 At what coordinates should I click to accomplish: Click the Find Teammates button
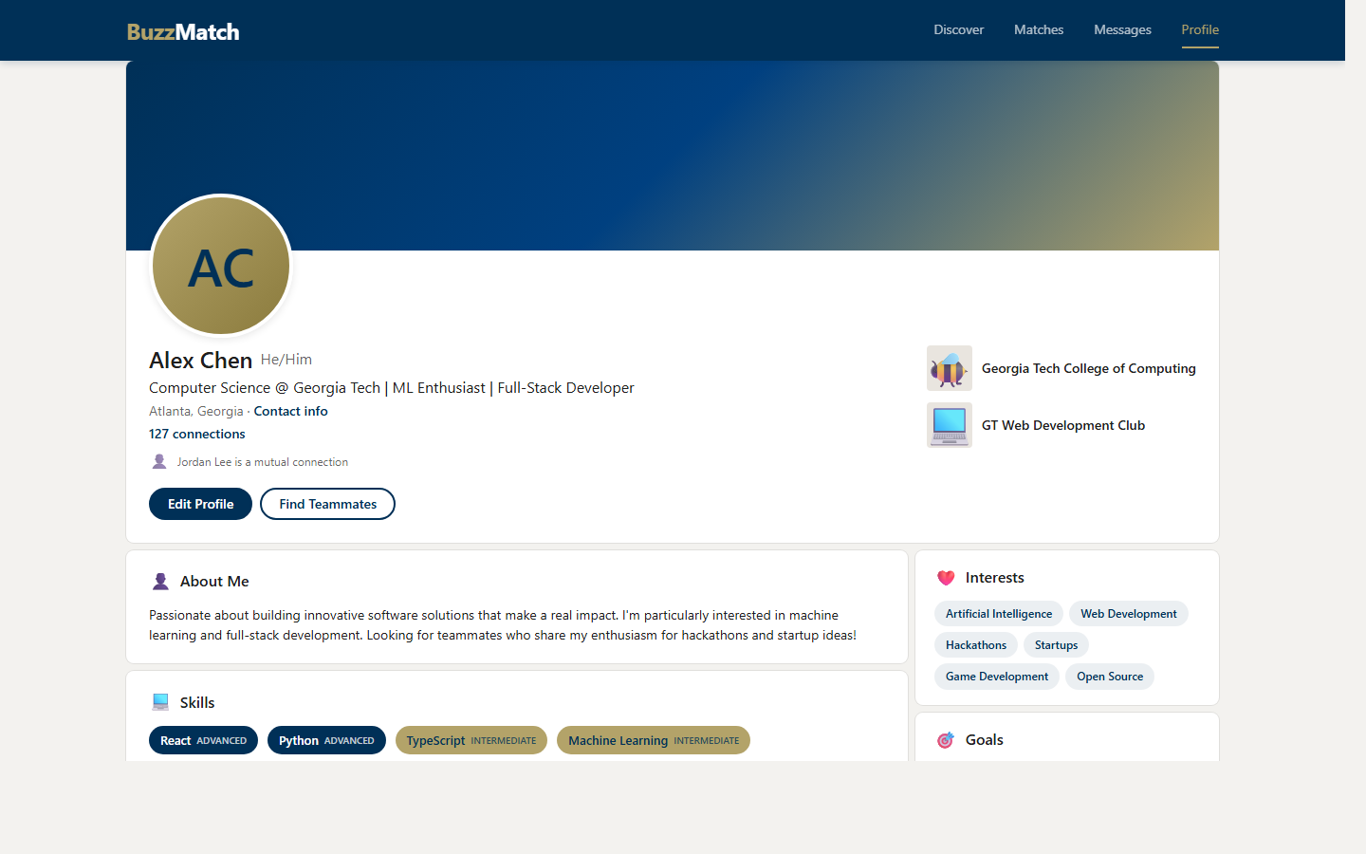[x=327, y=504]
